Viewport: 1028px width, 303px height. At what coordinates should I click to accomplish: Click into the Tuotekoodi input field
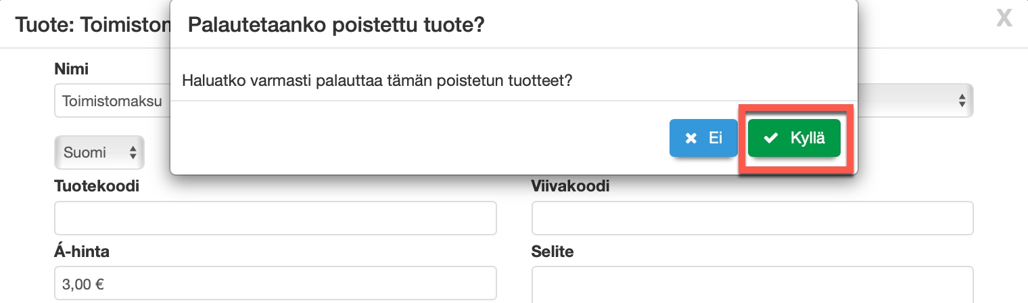point(275,218)
